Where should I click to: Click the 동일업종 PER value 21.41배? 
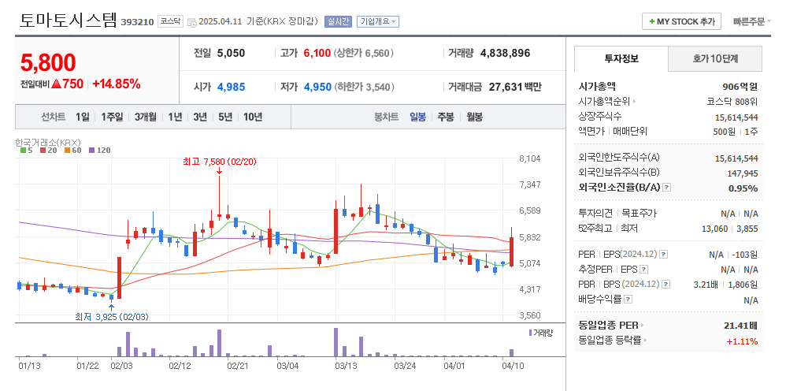(x=740, y=326)
